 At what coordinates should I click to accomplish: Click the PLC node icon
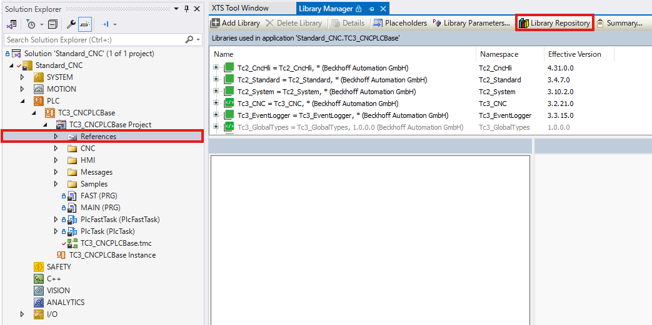pyautogui.click(x=39, y=101)
